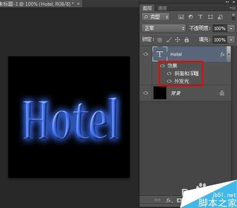Screen dimensions: 237x208
Task: Filter layers by type (T) icon
Action: pos(200,17)
